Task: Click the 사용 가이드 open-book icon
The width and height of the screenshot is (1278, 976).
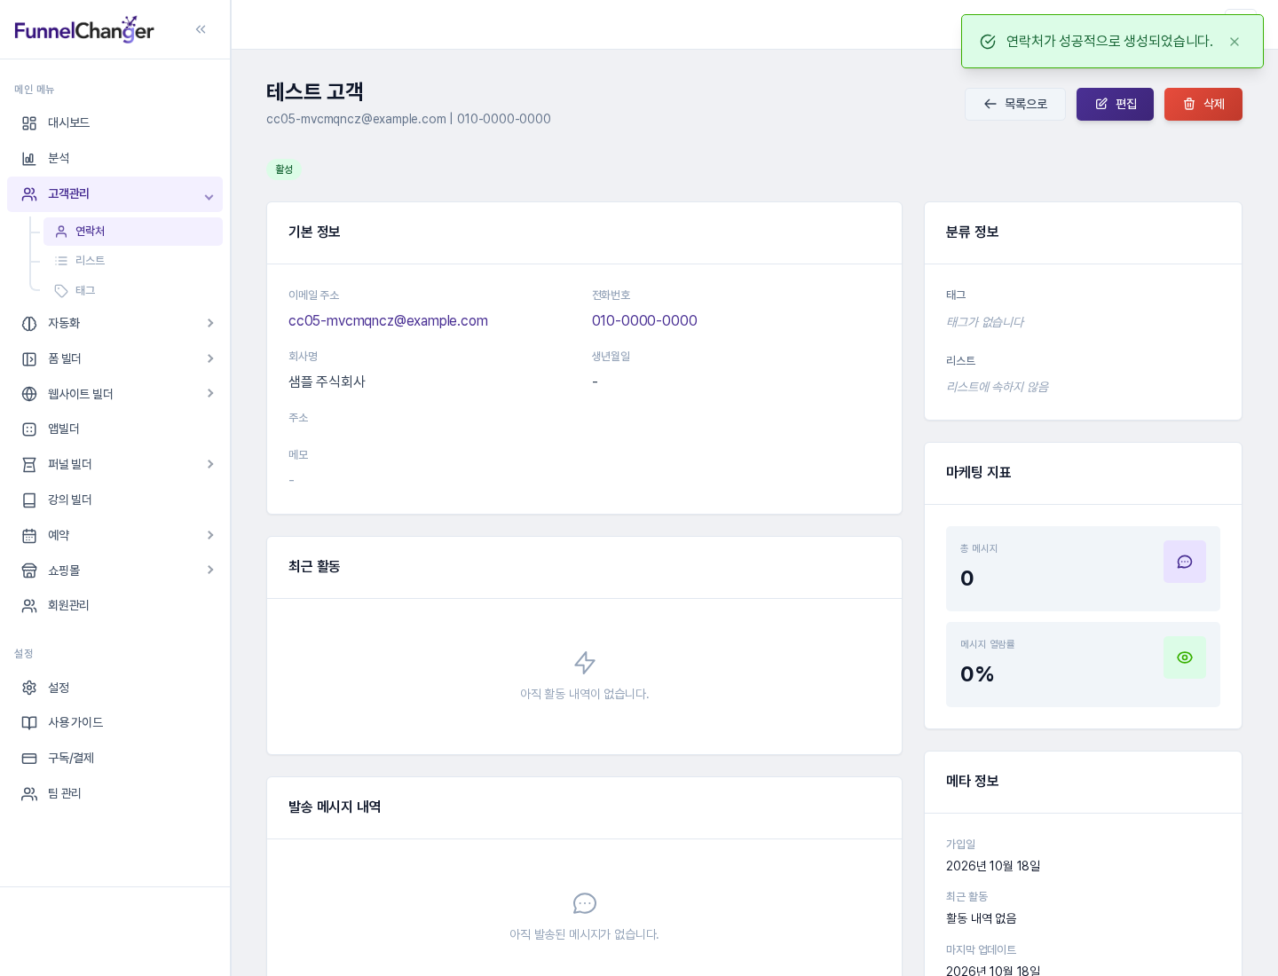Action: 29,723
